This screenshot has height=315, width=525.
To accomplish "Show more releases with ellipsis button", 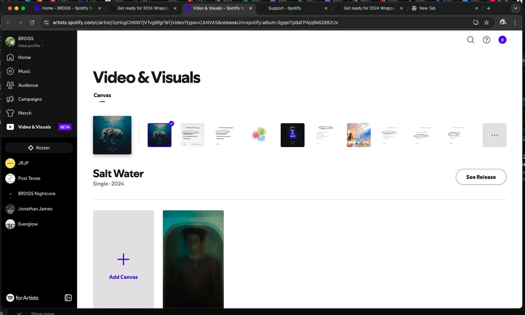I will (494, 135).
